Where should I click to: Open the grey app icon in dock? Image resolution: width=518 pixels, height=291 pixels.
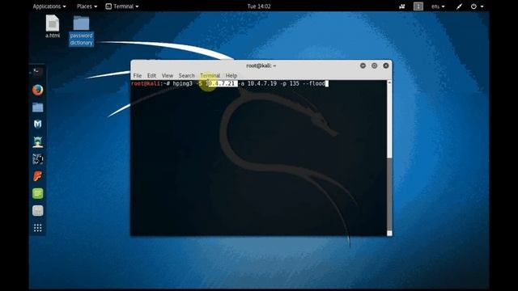38,210
